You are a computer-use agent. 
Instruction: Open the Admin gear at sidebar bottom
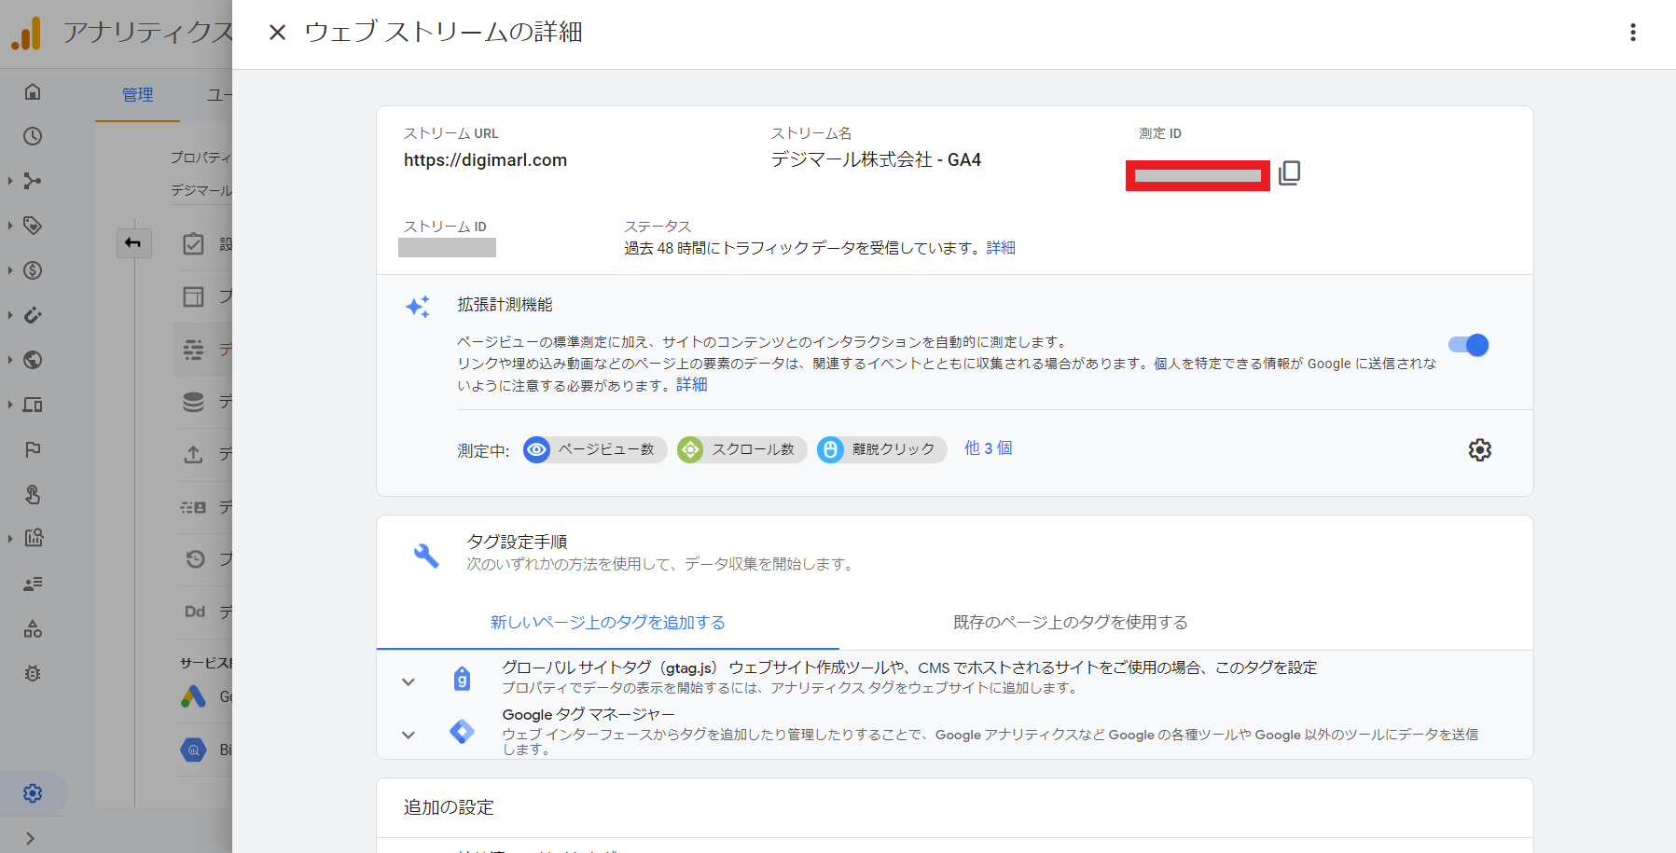click(33, 793)
